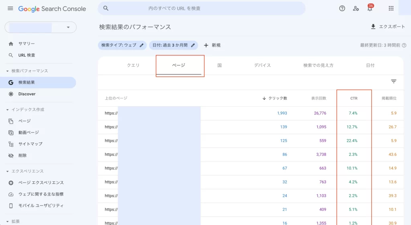Open the hamburger main menu
The image size is (411, 225).
click(10, 8)
